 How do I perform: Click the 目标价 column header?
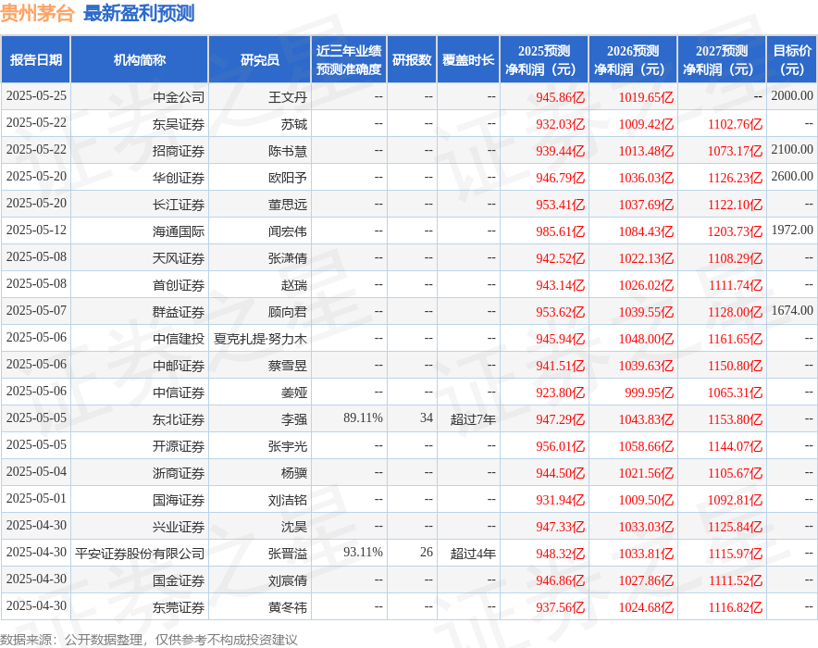click(791, 59)
